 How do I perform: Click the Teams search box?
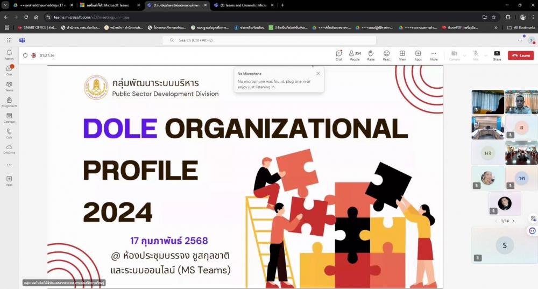pos(269,40)
